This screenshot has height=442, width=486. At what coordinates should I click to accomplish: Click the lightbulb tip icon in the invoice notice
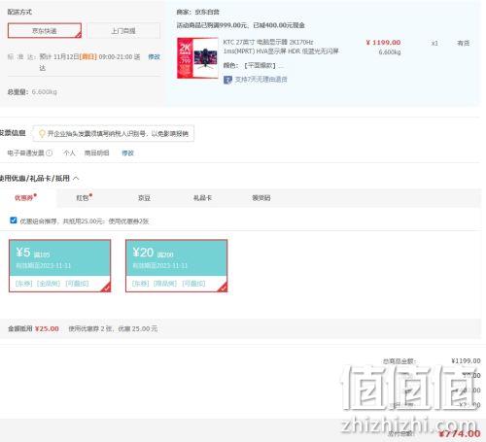[42, 133]
